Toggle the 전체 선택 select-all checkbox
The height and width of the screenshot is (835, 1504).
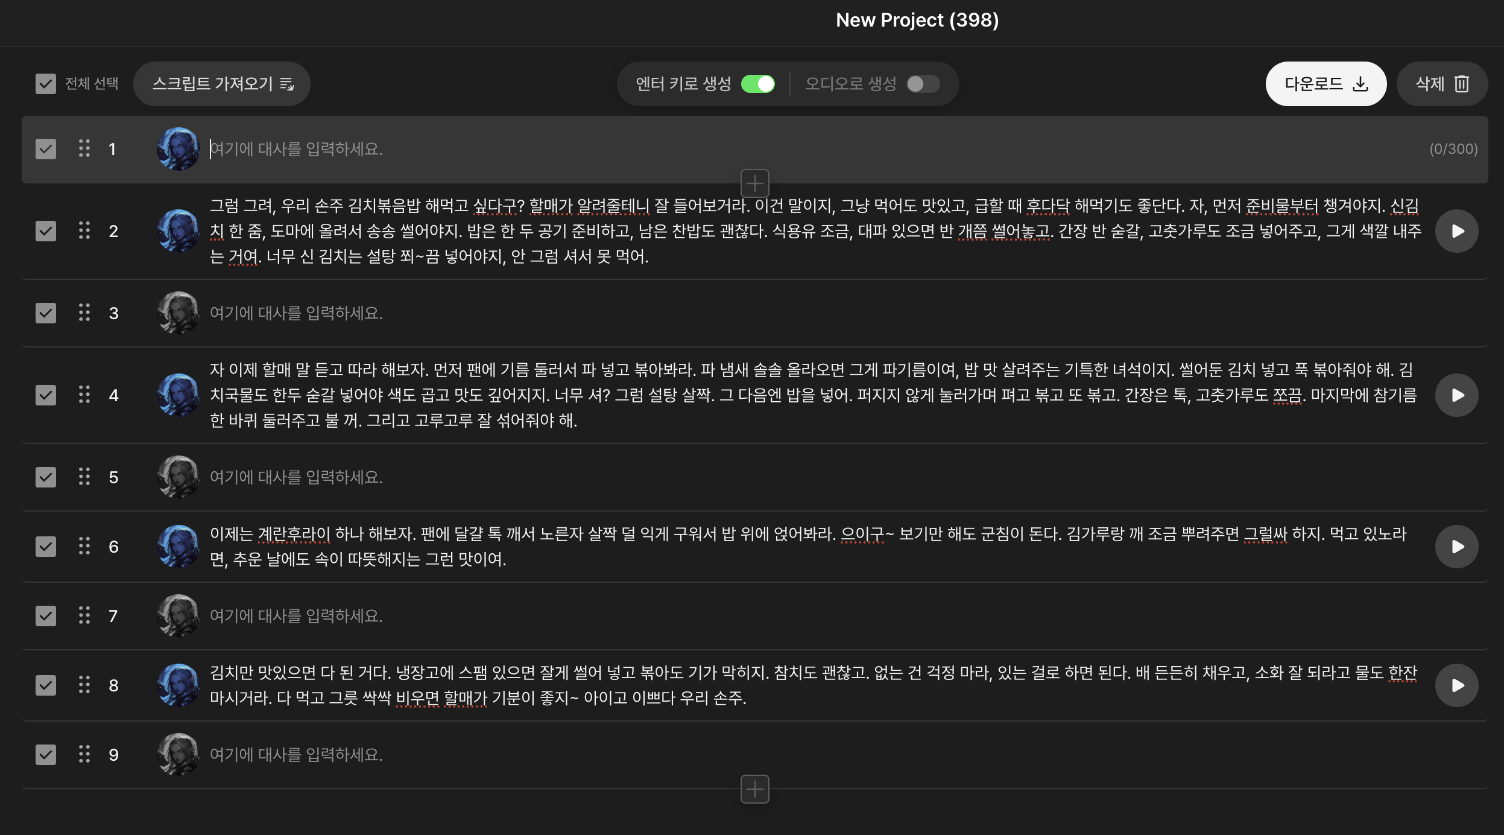(46, 84)
